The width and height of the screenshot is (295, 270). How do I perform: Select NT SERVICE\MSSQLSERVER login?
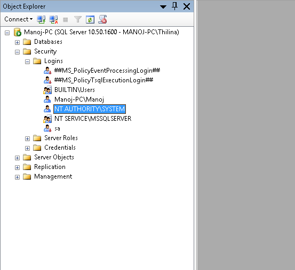click(x=93, y=119)
